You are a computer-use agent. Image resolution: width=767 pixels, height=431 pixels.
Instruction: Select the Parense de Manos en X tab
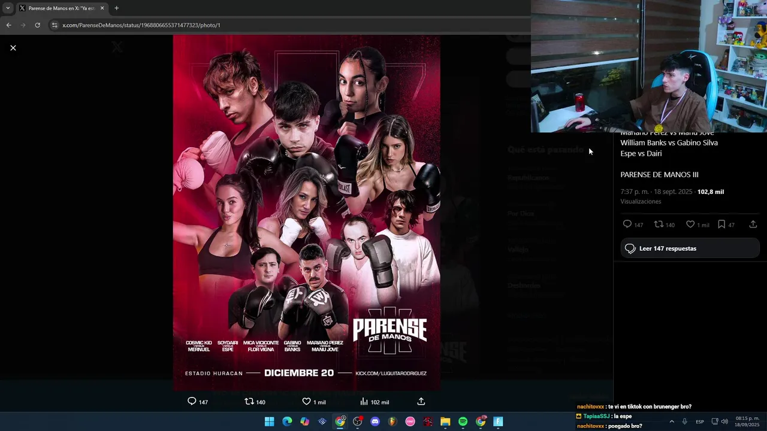61,8
